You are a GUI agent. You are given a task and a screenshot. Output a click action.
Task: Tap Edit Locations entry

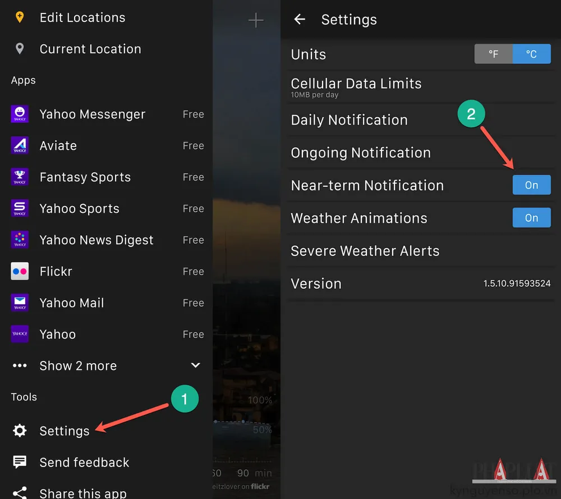(x=82, y=18)
